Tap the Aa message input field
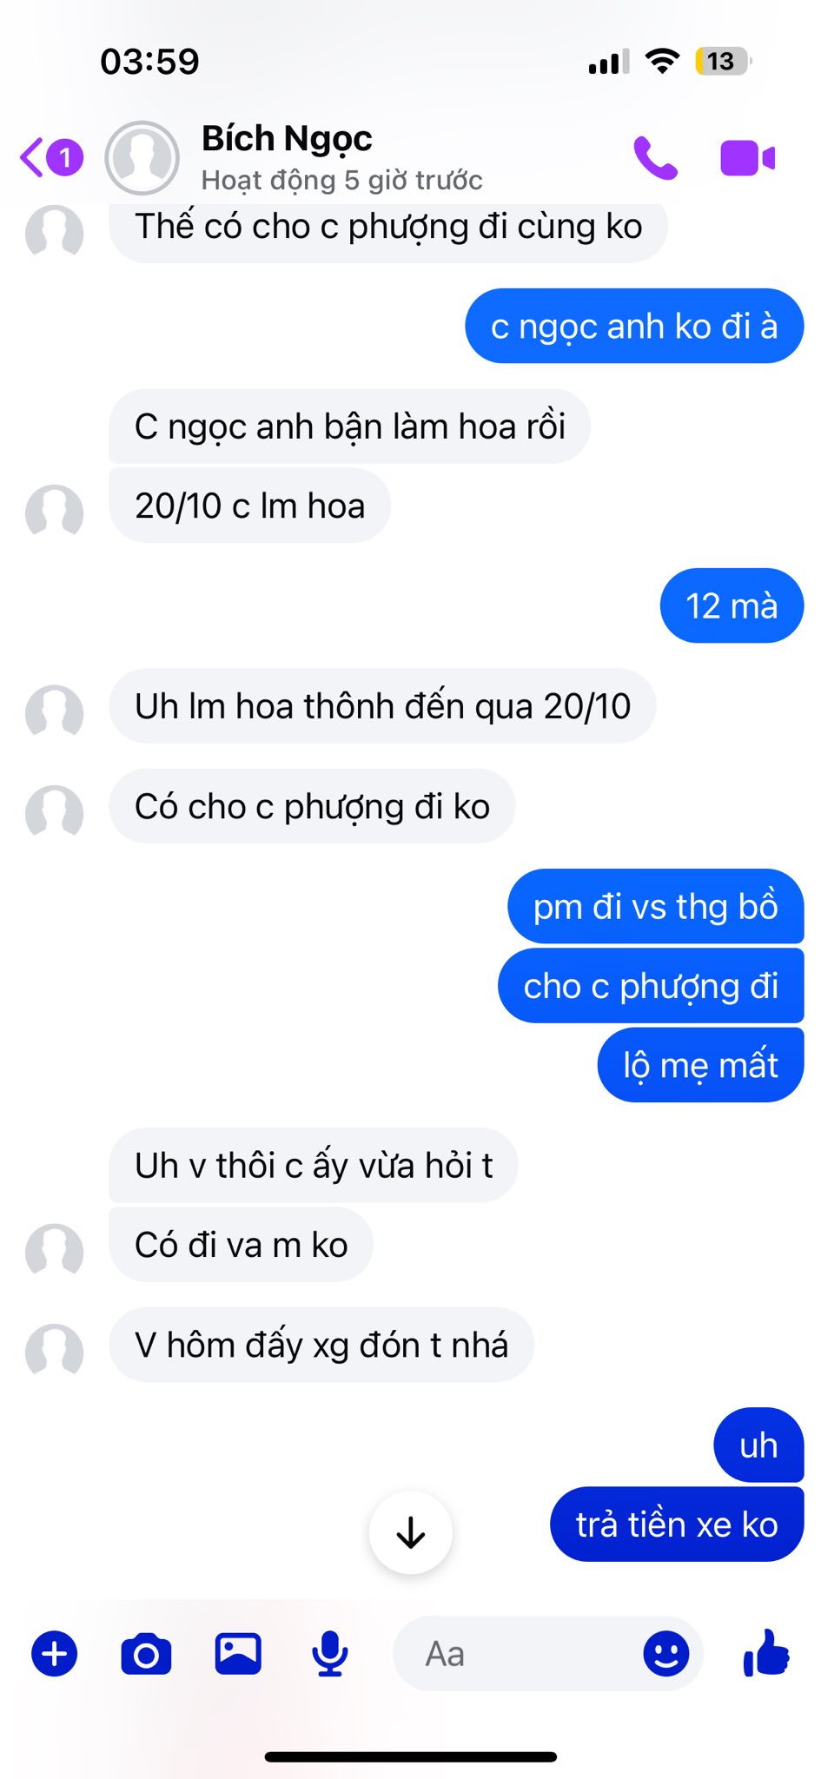Viewport: 821px width, 1779px height. pyautogui.click(x=521, y=1653)
